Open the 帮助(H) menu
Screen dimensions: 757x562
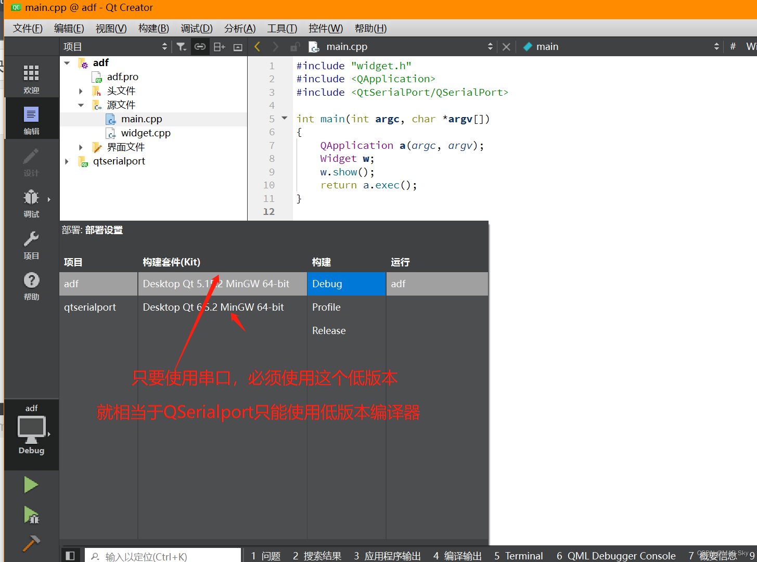pyautogui.click(x=370, y=29)
